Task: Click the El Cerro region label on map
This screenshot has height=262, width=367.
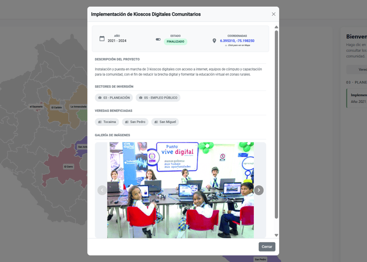Action: (69, 167)
